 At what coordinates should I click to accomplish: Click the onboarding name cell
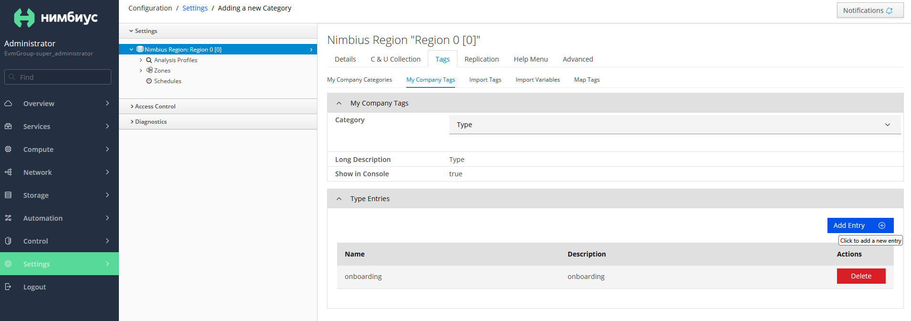tap(363, 277)
